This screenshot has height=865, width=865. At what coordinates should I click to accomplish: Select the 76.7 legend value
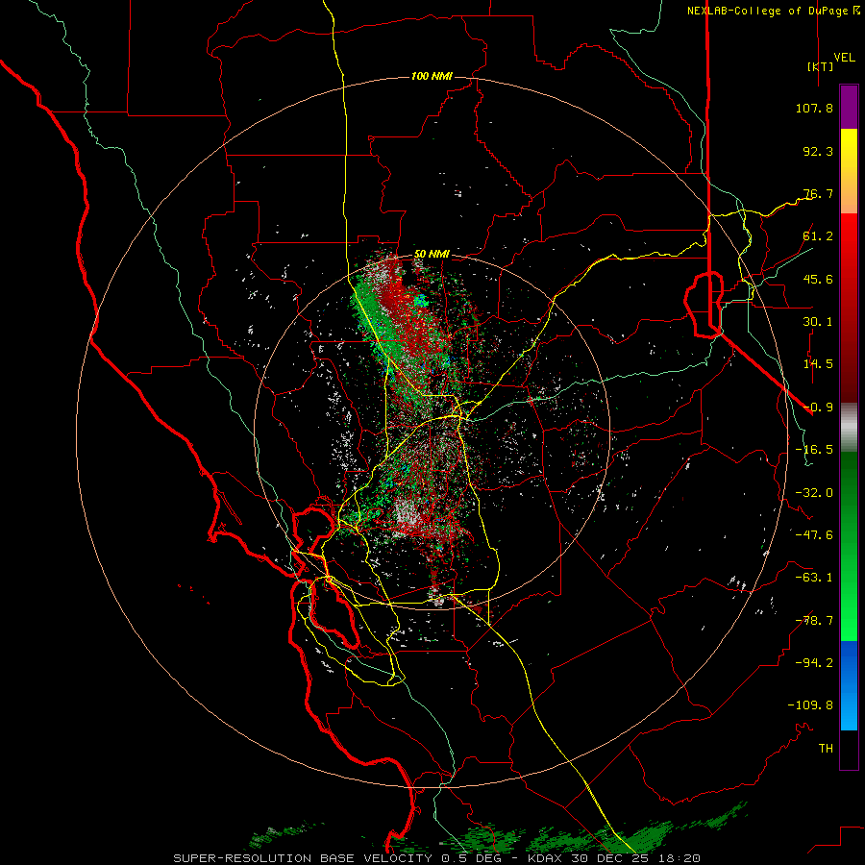click(818, 193)
